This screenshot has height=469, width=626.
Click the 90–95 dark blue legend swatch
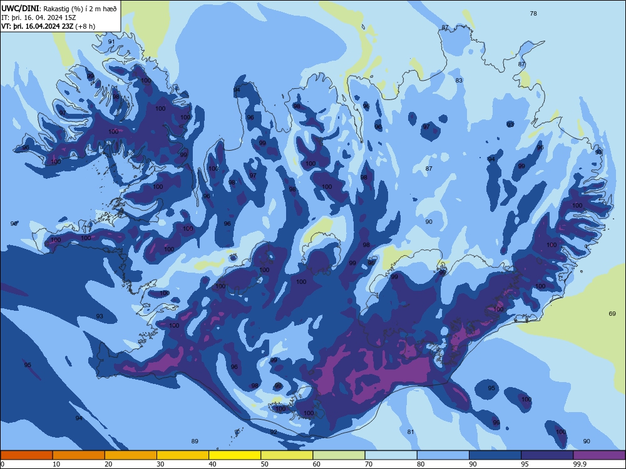[x=495, y=455]
